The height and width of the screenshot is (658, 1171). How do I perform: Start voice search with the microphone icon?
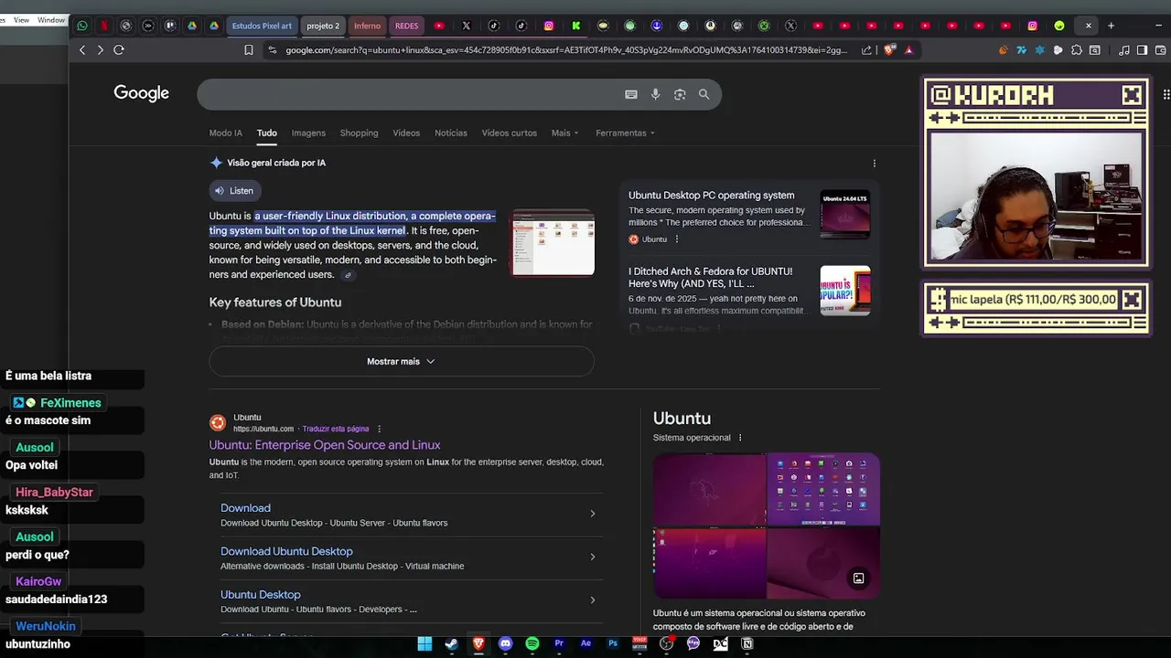coord(655,94)
